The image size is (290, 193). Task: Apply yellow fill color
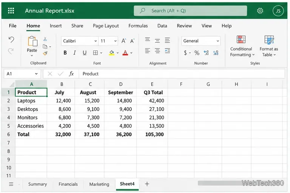click(x=111, y=53)
